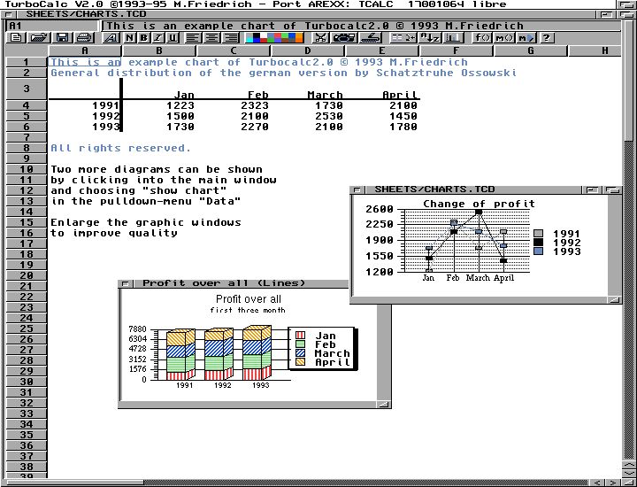
Task: Toggle underline with the U button
Action: (x=173, y=38)
